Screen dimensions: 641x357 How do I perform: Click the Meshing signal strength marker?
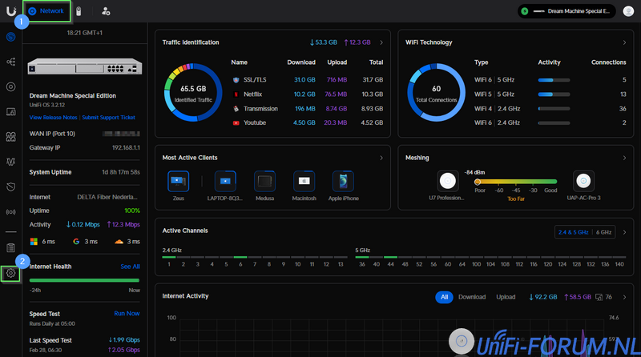[x=478, y=182]
